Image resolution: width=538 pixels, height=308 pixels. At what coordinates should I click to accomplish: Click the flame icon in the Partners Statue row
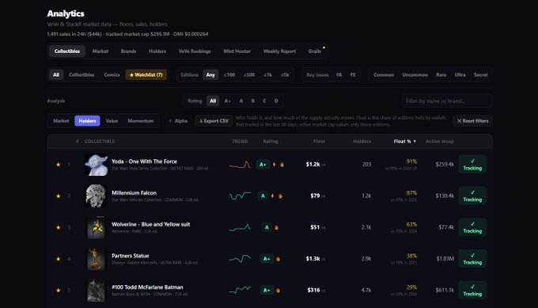tap(278, 259)
